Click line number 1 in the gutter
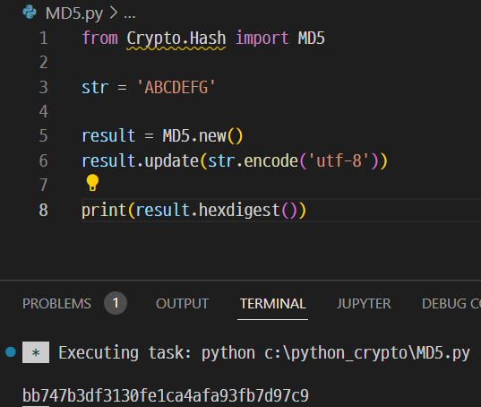The height and width of the screenshot is (407, 481). (x=44, y=38)
